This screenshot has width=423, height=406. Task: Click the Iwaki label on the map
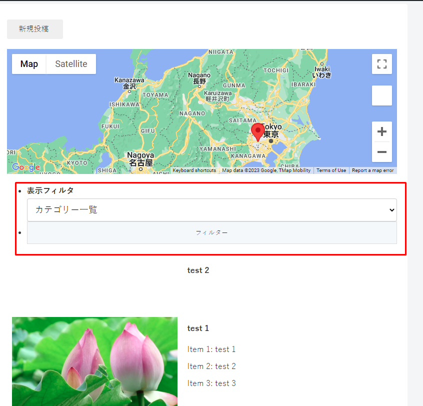pyautogui.click(x=322, y=72)
